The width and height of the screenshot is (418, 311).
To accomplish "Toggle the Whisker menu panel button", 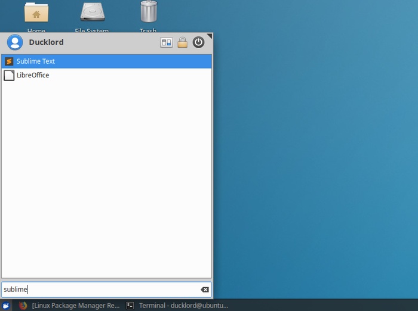I will (6, 306).
